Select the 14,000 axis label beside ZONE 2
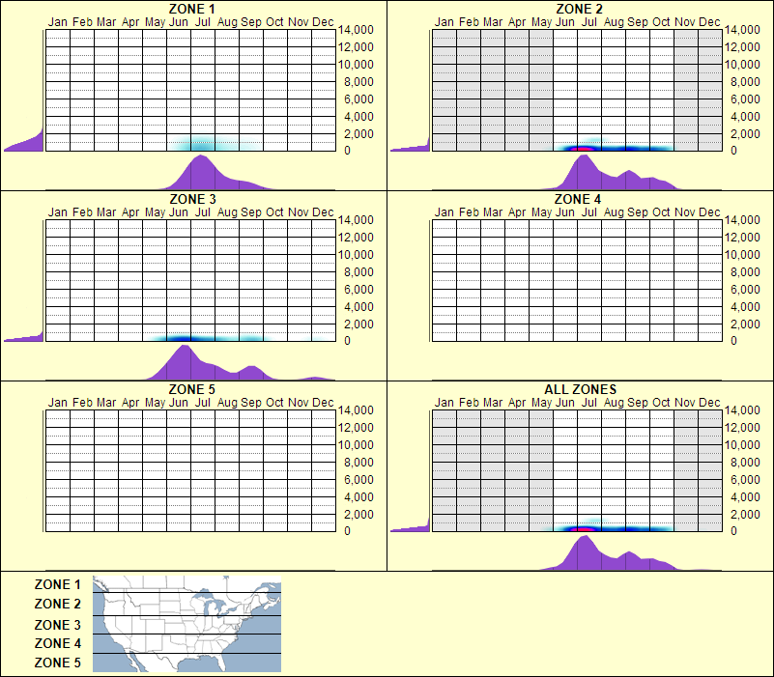The width and height of the screenshot is (774, 677). click(745, 30)
